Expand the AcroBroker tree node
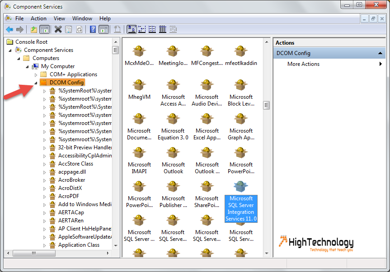Viewport: 390px width, 272px height. tap(44, 180)
